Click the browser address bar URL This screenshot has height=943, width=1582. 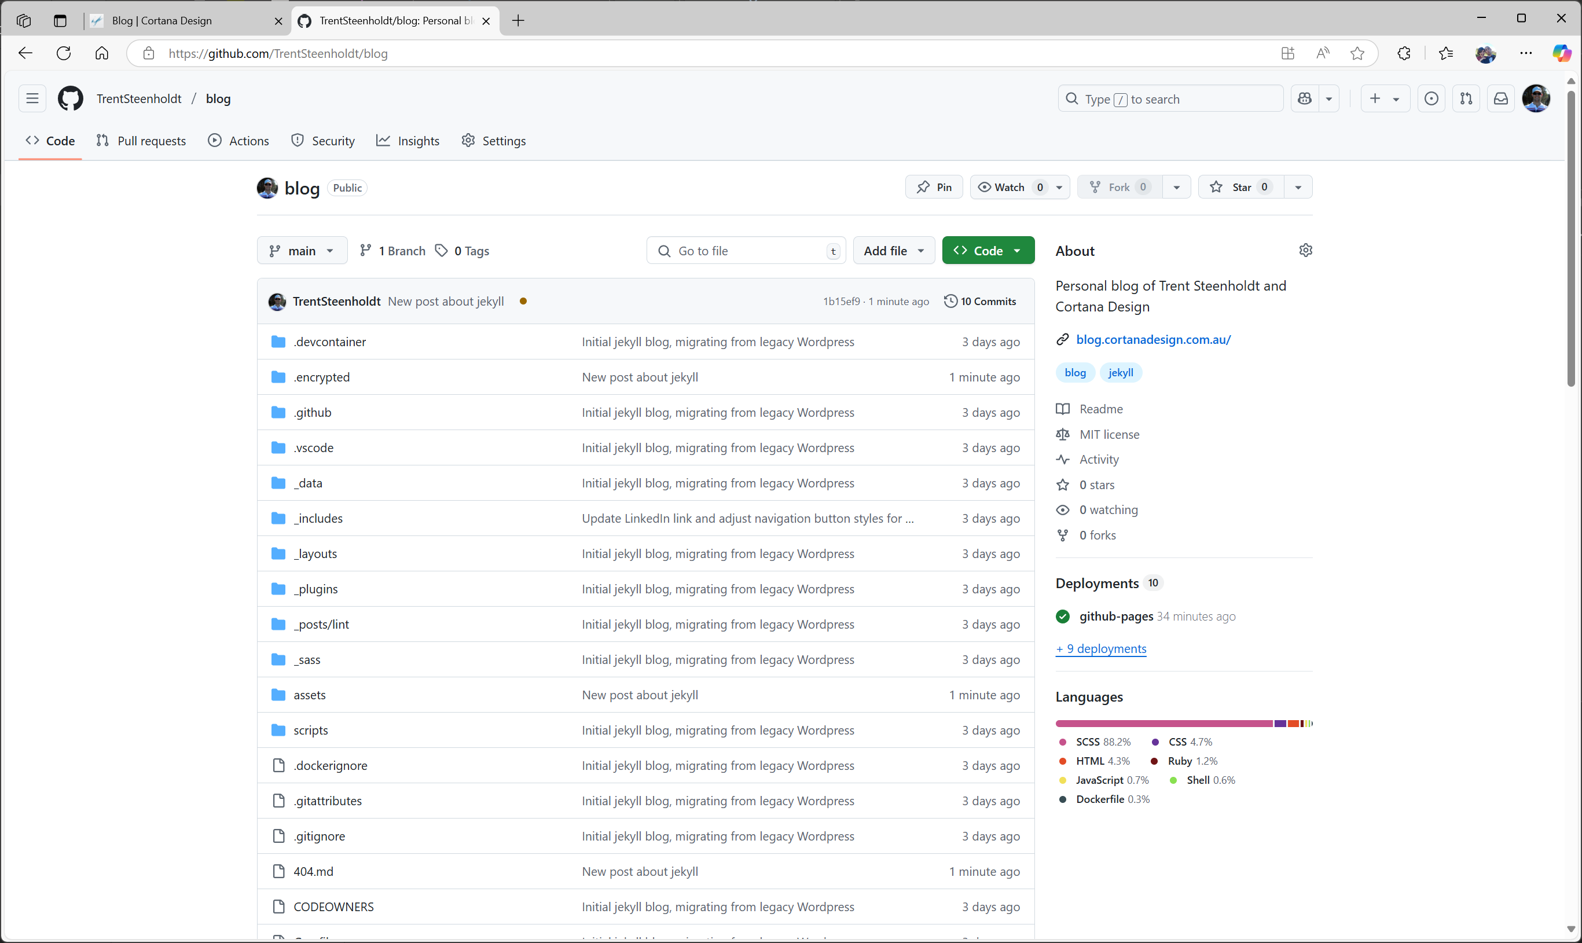(x=278, y=53)
